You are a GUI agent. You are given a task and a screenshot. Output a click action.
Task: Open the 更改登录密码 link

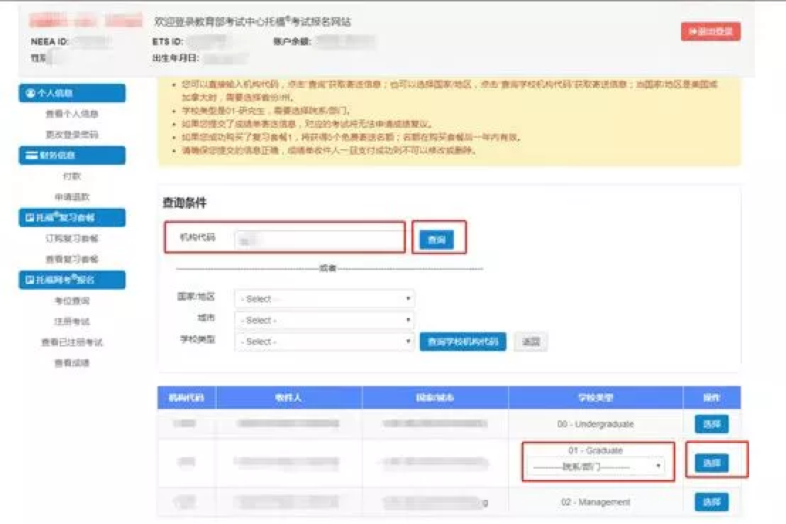[x=72, y=134]
